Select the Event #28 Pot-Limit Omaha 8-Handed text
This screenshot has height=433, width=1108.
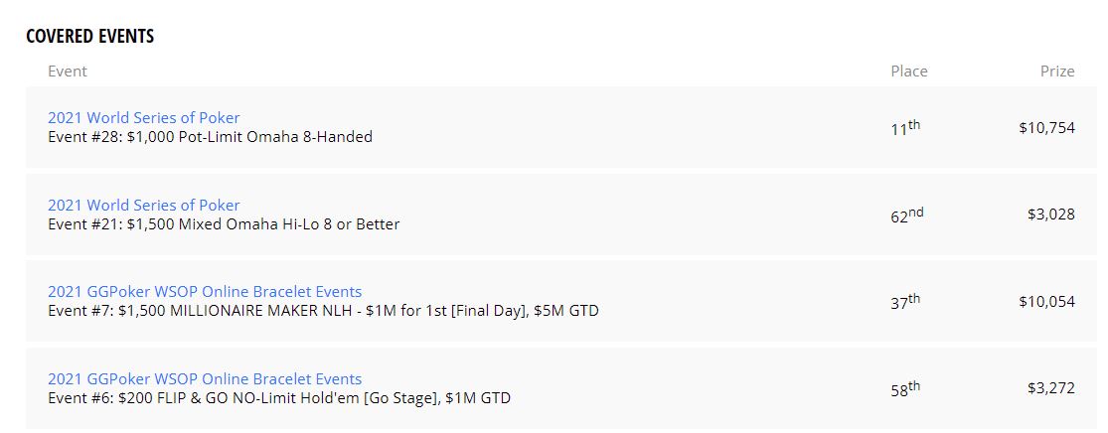pyautogui.click(x=210, y=137)
